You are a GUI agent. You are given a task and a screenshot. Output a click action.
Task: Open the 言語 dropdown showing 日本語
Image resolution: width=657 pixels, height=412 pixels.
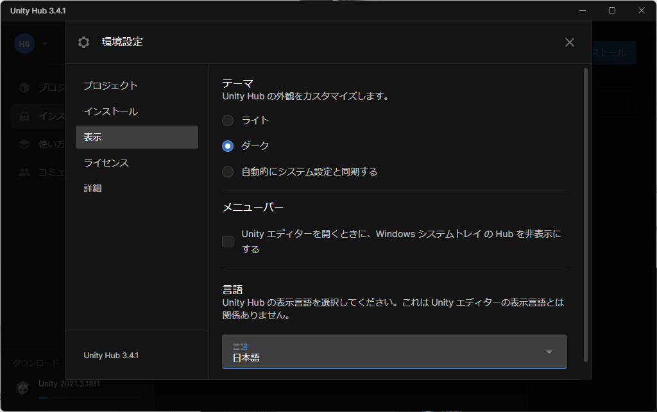(x=394, y=352)
